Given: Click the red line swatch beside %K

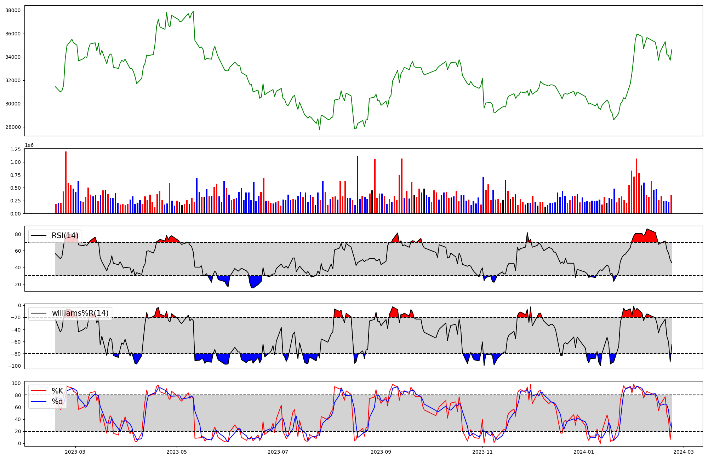Looking at the screenshot, I should coord(39,391).
